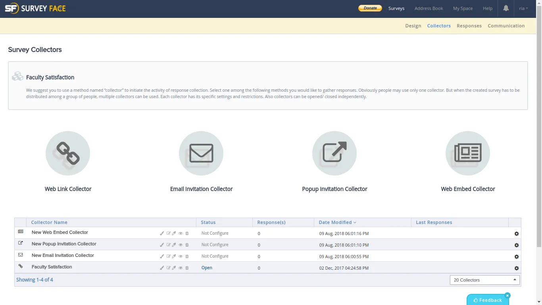Click the brush icon for Faculty Satisfaction
542x305 pixels.
tap(162, 268)
